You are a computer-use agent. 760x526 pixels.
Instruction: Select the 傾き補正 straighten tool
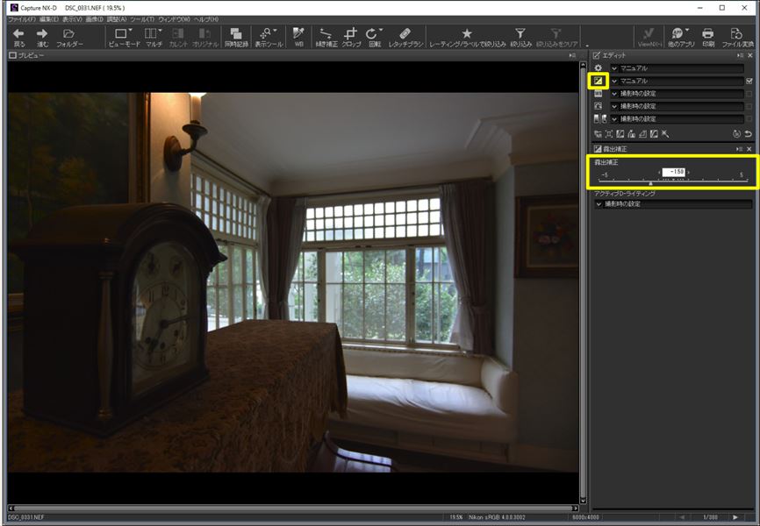[x=326, y=37]
